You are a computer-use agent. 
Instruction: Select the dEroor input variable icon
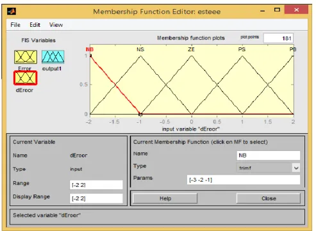(26, 78)
